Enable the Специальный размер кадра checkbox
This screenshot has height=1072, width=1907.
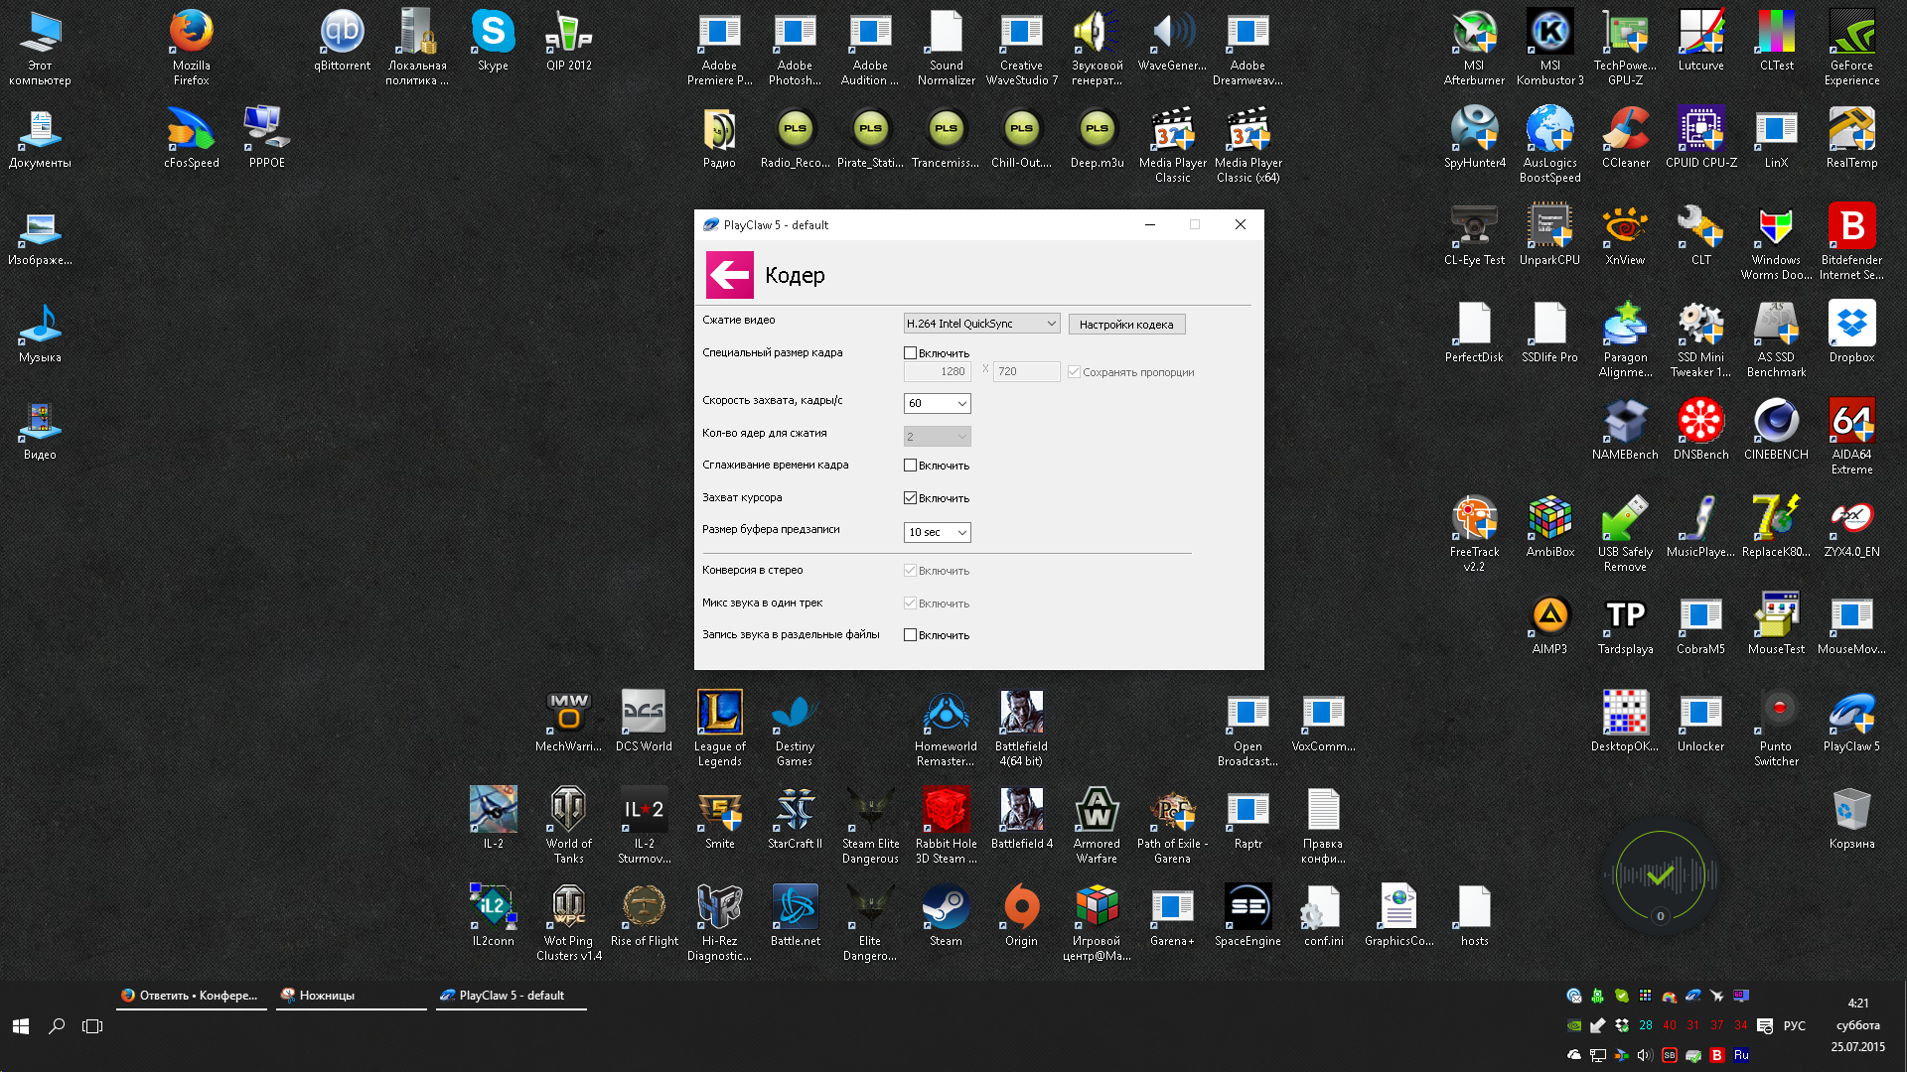pyautogui.click(x=910, y=353)
